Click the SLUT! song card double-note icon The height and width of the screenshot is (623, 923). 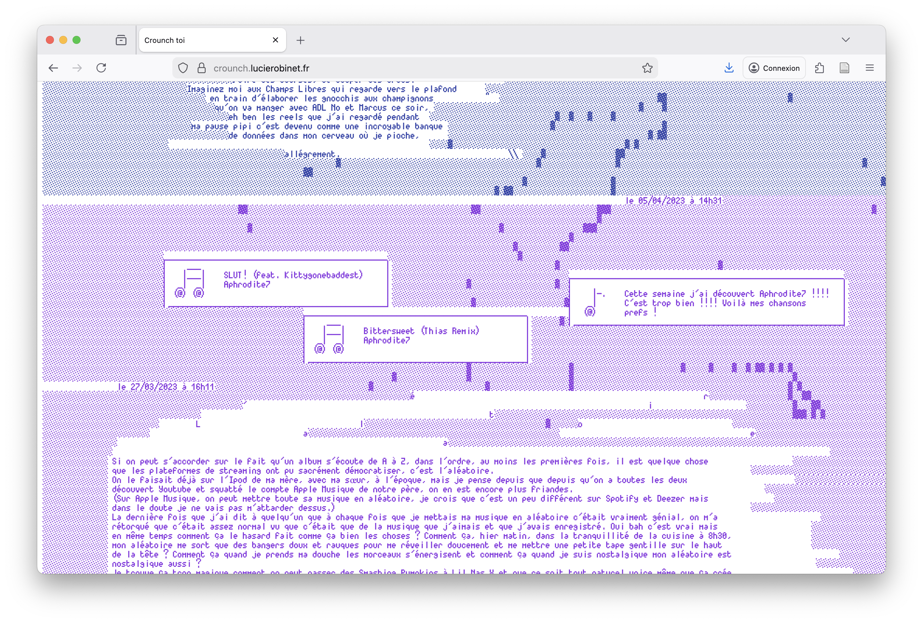[190, 283]
